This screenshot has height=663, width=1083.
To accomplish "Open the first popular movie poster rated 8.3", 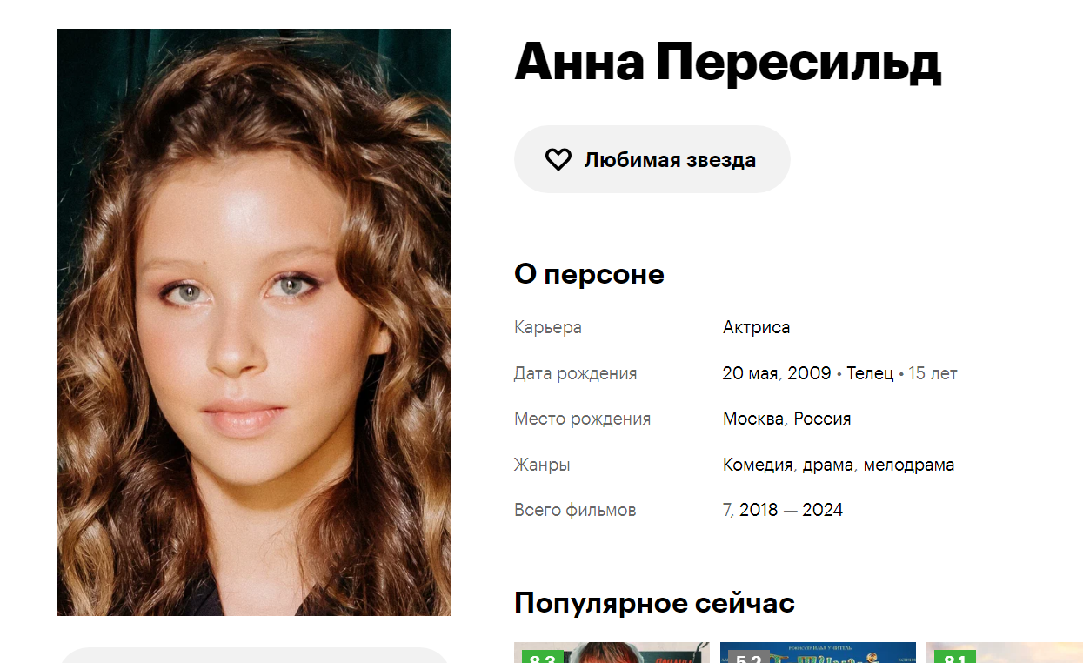I will pyautogui.click(x=612, y=653).
